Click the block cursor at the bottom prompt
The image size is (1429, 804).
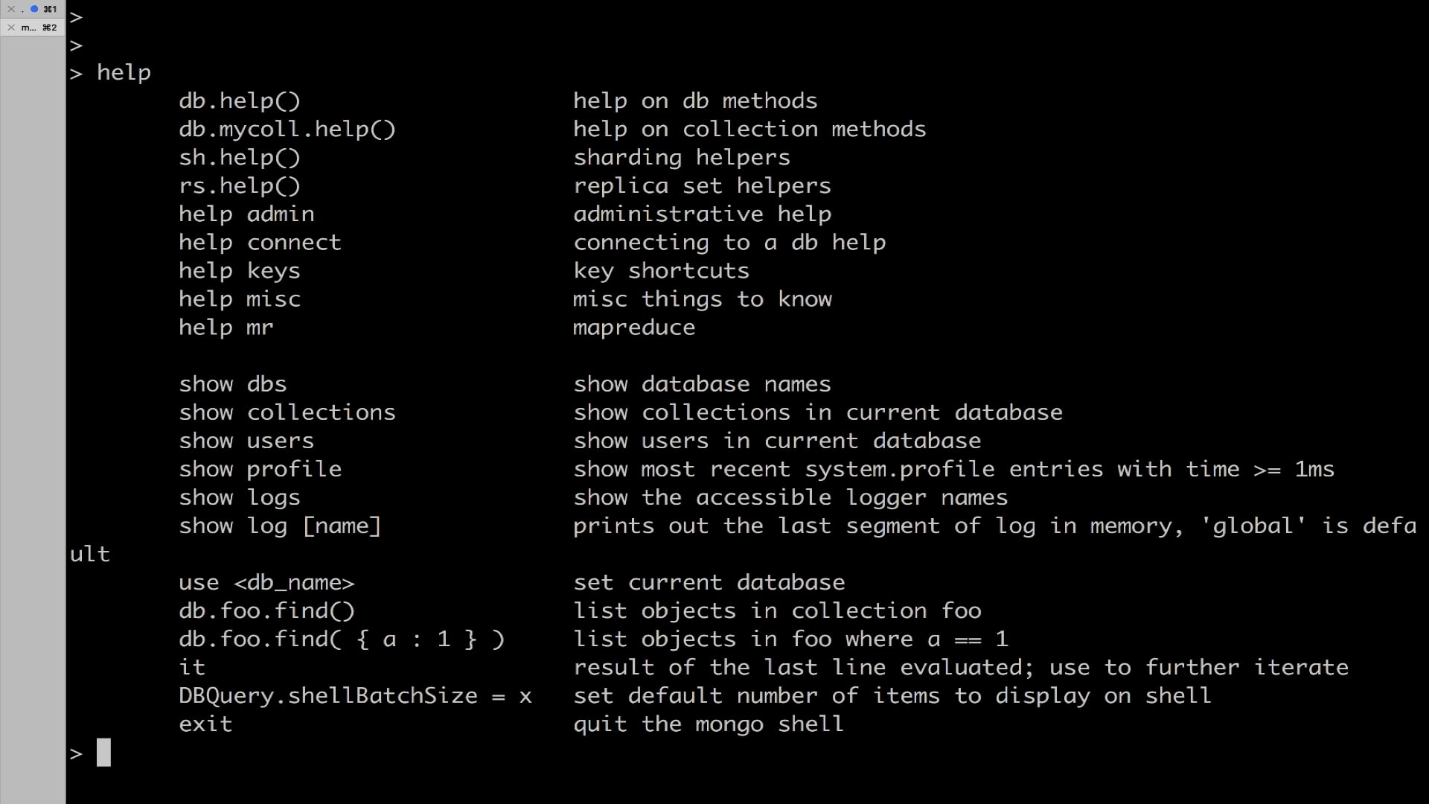pos(103,753)
